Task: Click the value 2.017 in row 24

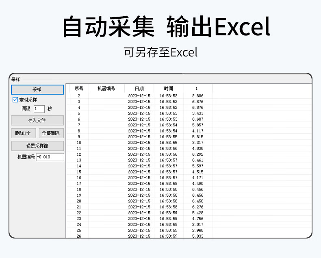Action: 197,225
